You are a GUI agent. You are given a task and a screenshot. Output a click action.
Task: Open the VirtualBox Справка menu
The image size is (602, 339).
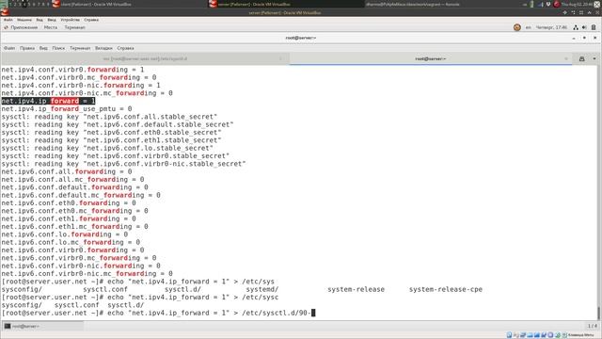91,20
